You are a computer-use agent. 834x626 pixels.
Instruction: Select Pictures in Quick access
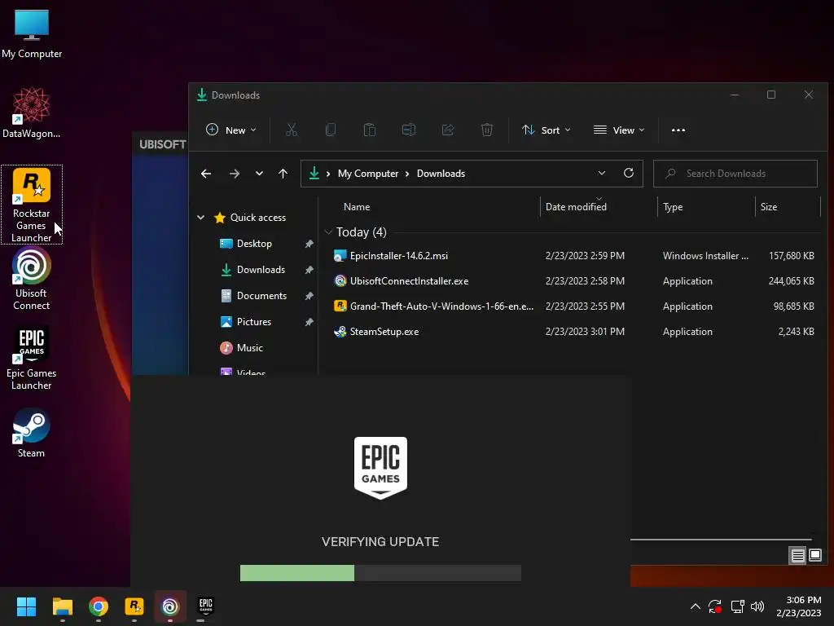click(254, 321)
